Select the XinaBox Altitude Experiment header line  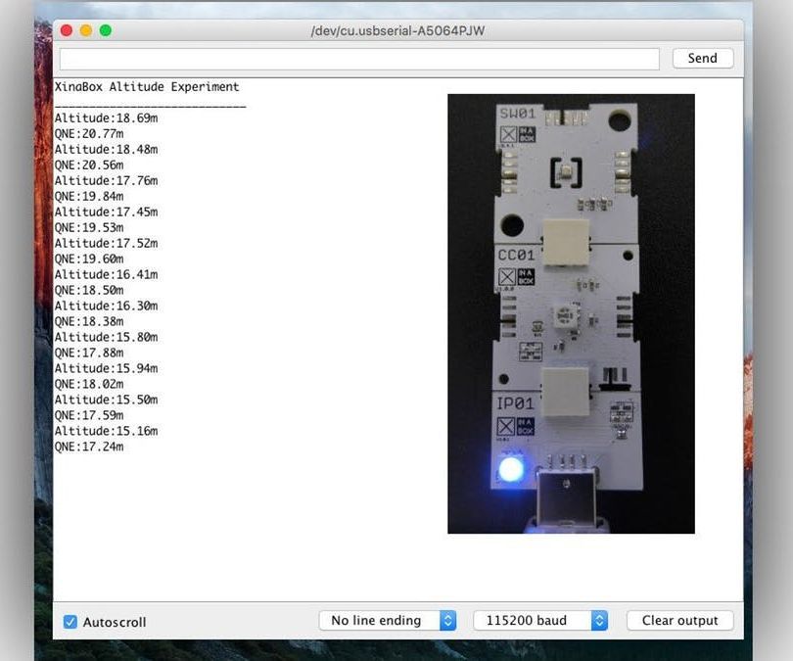pos(147,87)
